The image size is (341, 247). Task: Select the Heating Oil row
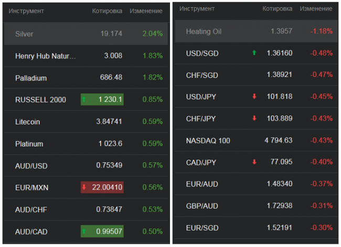coord(204,31)
